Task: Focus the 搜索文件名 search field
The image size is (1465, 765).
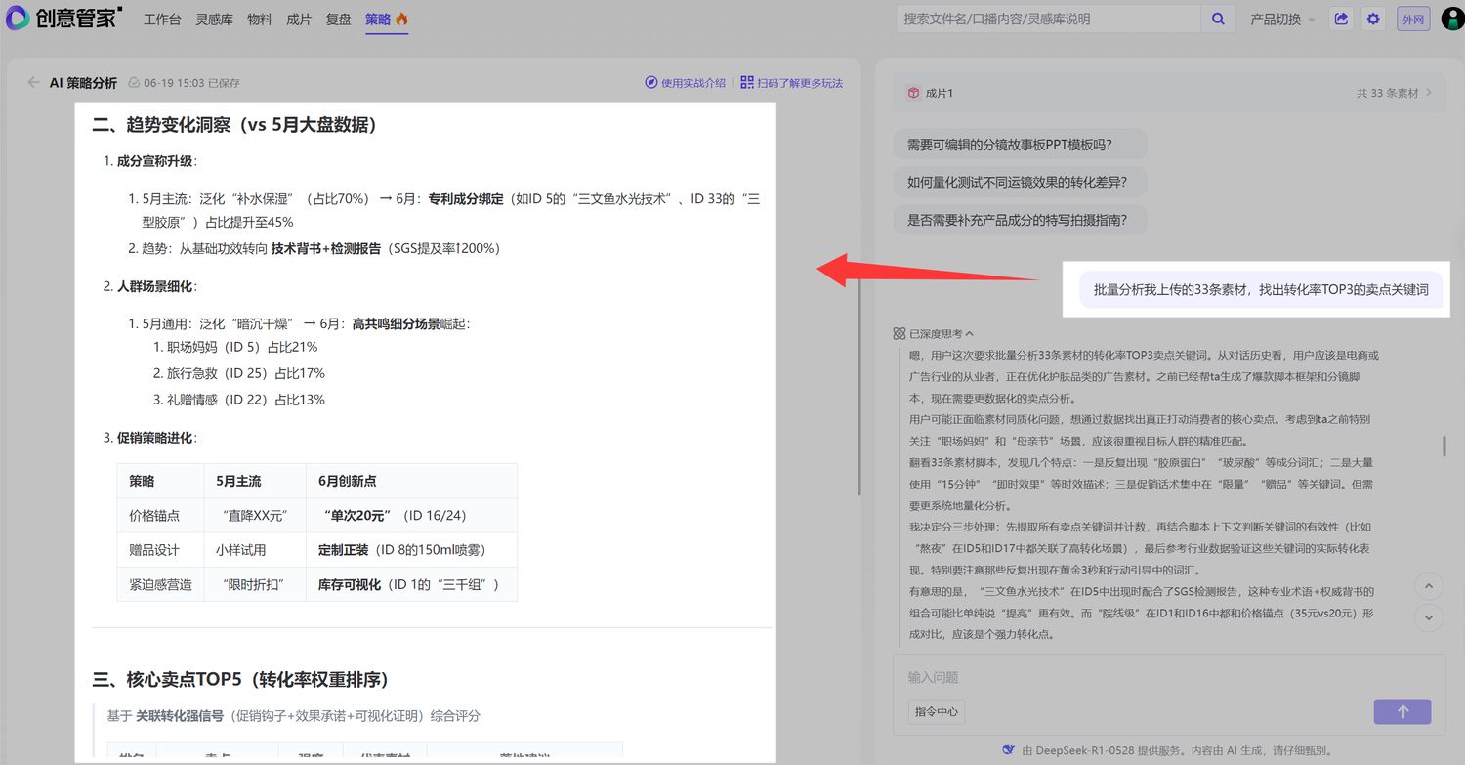Action: (1049, 19)
